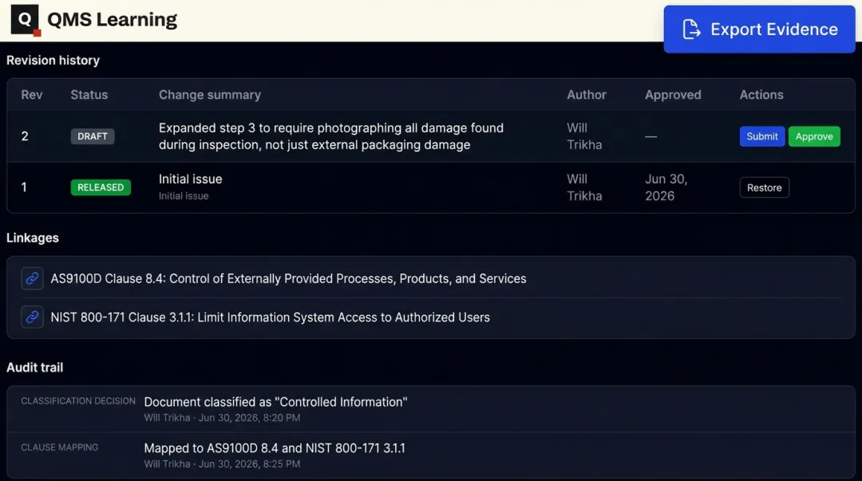
Task: Click the 'Initial issue' change summary
Action: point(190,179)
